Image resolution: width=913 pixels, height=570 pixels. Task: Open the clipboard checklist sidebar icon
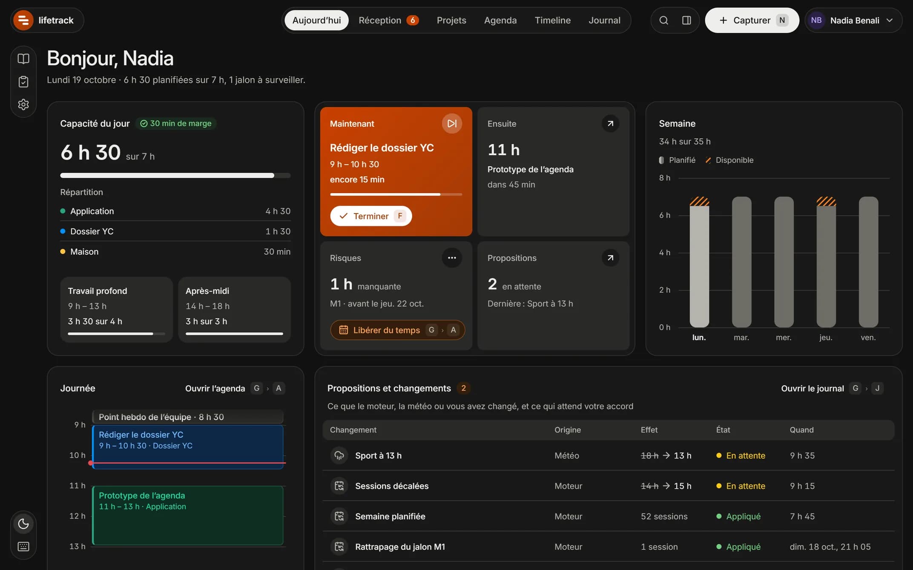coord(23,82)
